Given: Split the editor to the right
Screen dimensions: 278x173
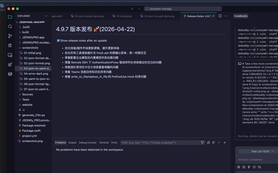Looking at the screenshot, I should pyautogui.click(x=220, y=16).
